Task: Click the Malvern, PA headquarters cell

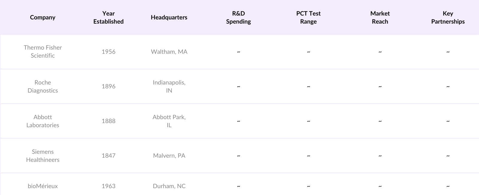Action: pos(169,156)
